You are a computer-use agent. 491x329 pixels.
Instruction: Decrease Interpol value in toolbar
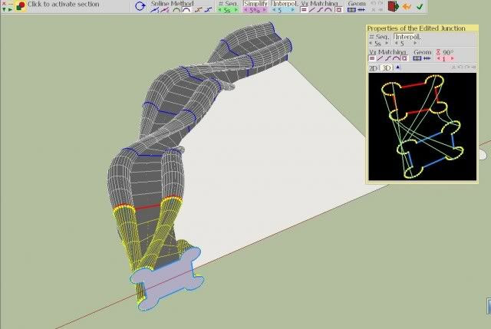point(274,10)
